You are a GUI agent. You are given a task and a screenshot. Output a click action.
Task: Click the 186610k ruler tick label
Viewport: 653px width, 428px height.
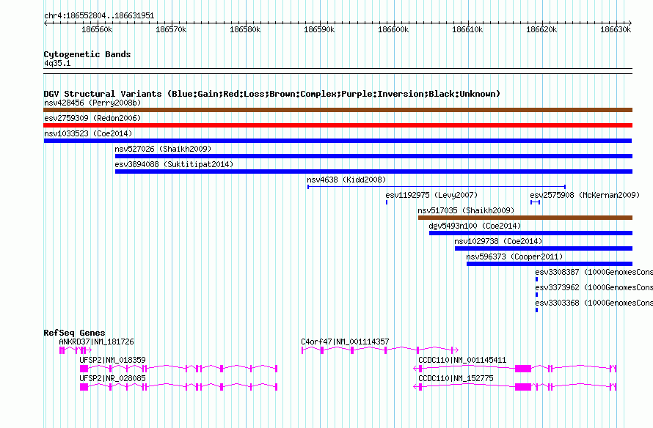click(x=467, y=29)
